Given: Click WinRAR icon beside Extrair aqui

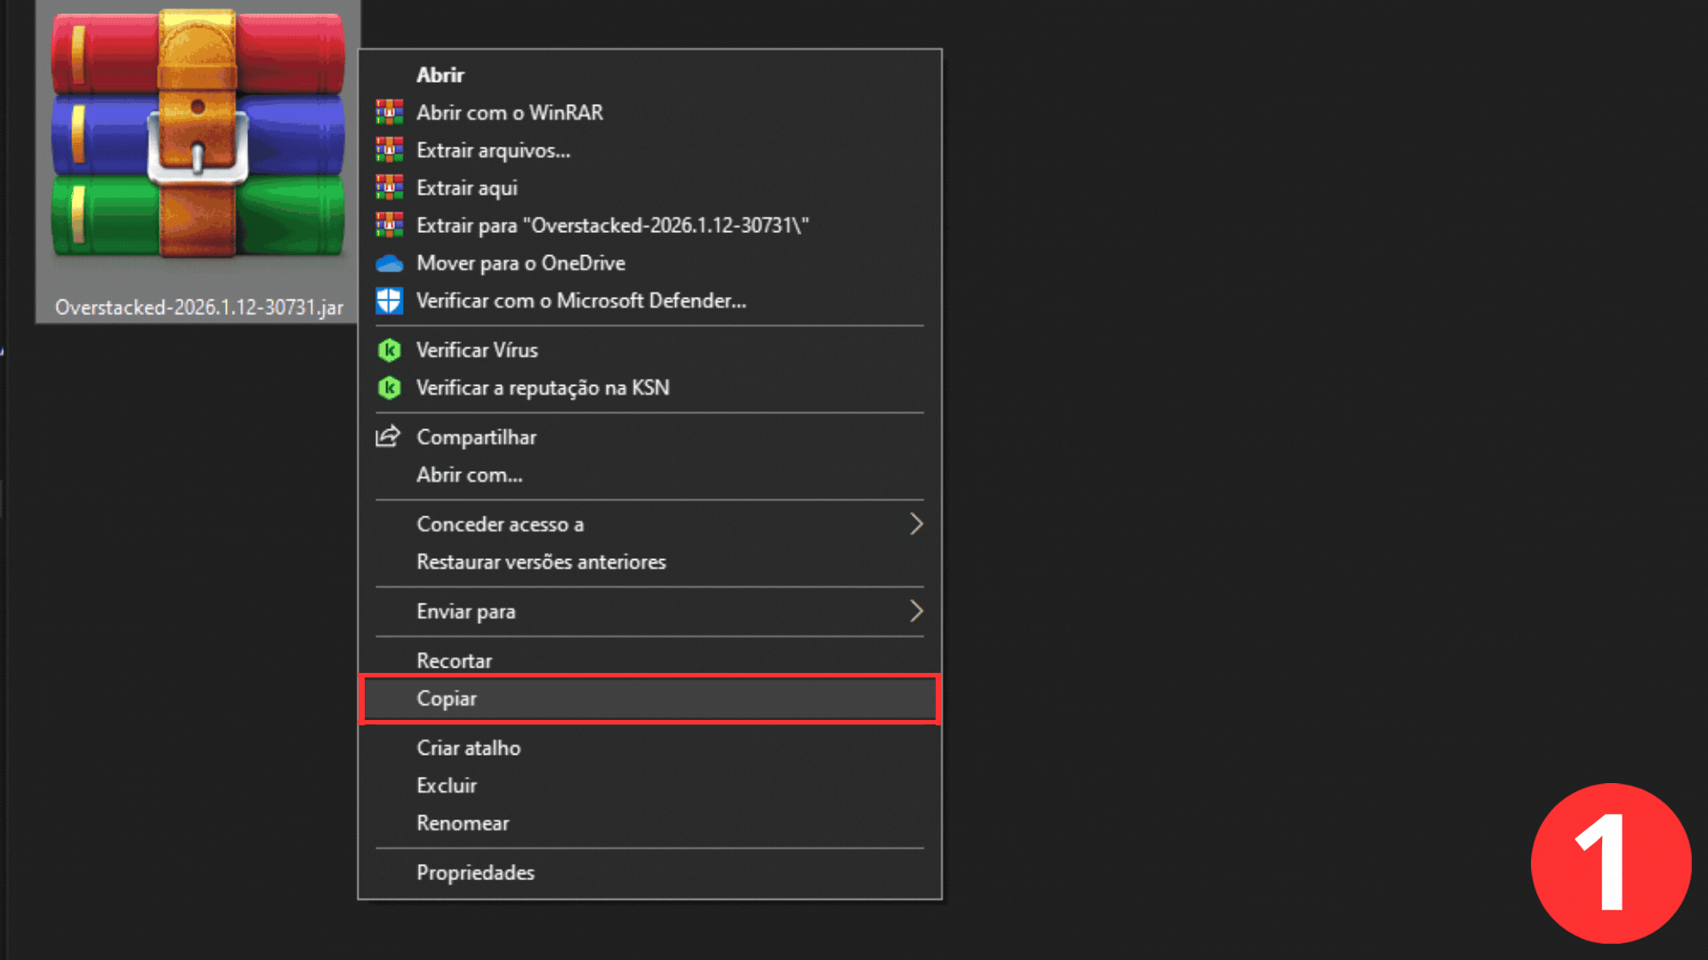Looking at the screenshot, I should tap(389, 188).
